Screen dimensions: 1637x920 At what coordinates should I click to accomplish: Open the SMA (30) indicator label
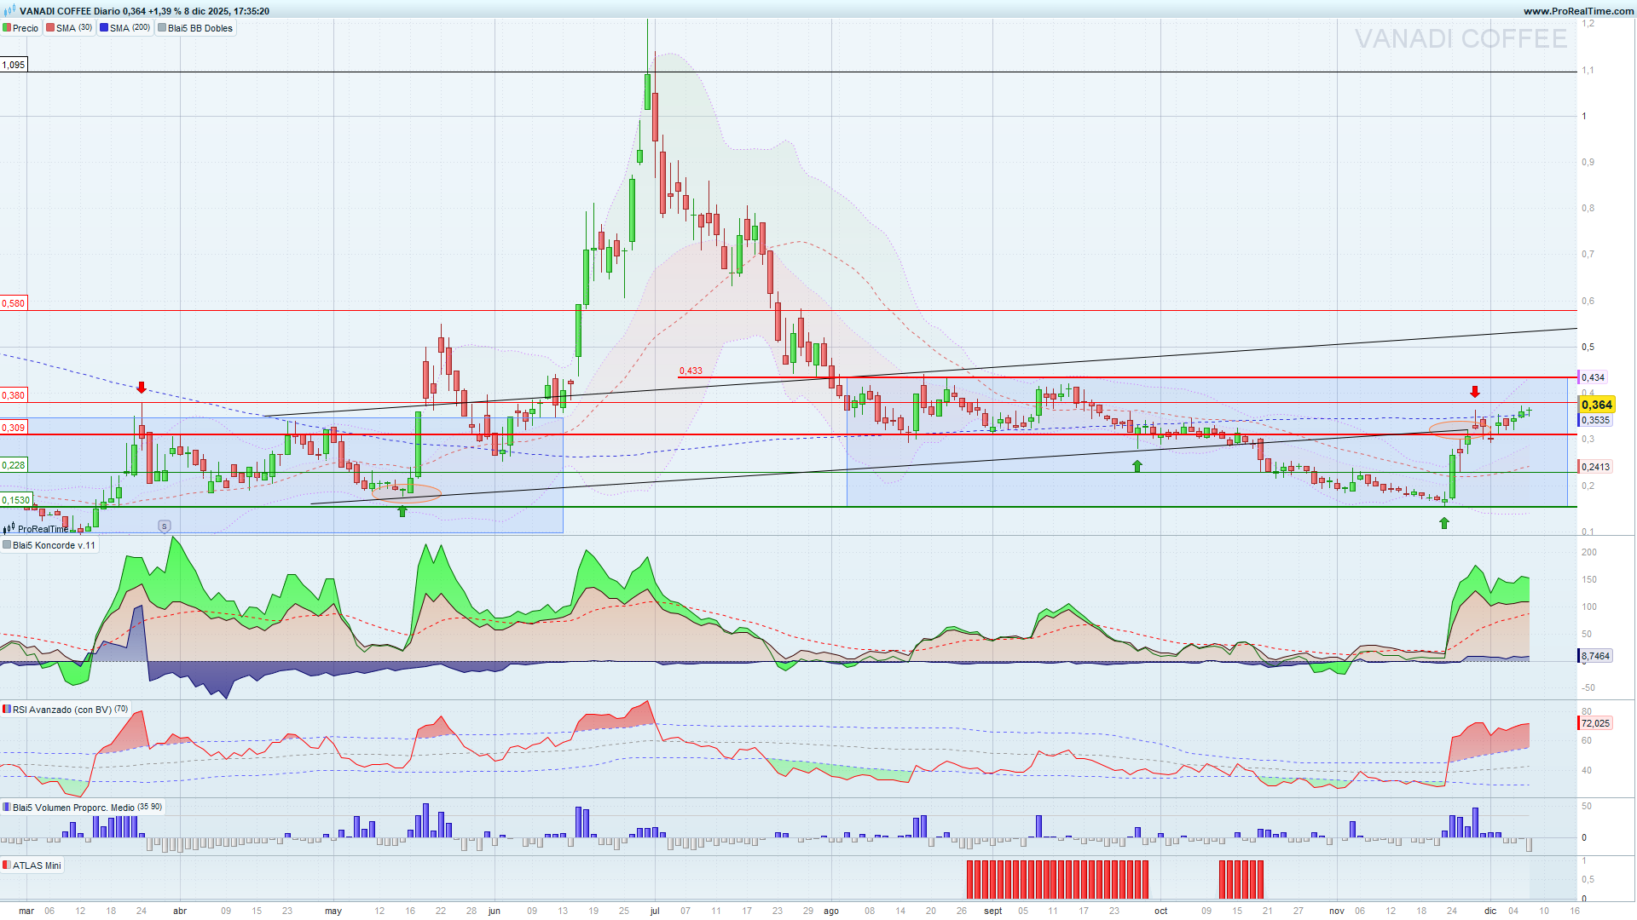pyautogui.click(x=74, y=28)
